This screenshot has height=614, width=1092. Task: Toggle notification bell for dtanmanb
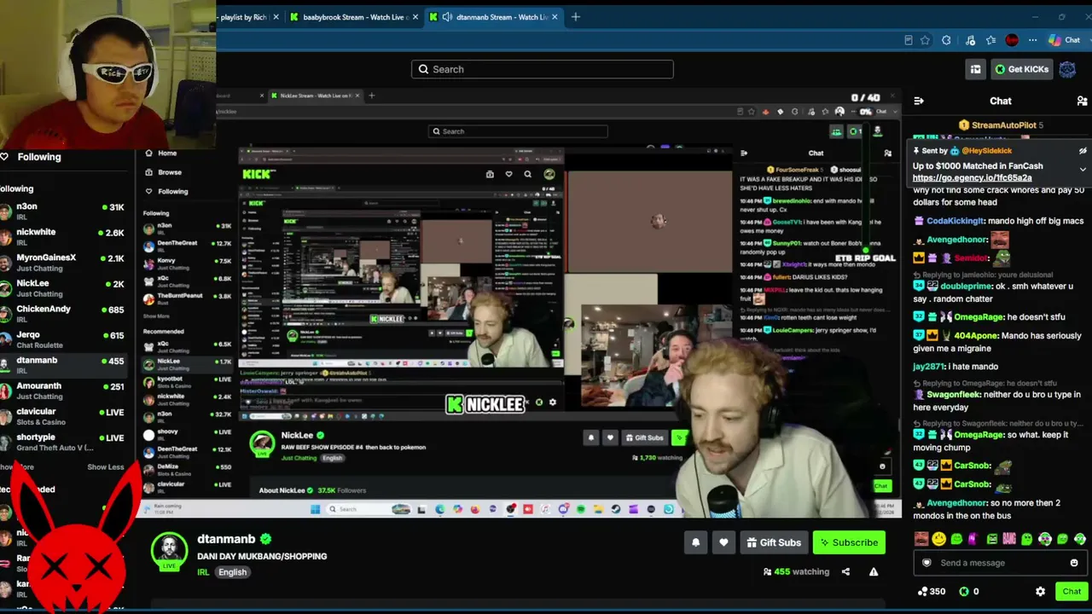[x=695, y=542]
